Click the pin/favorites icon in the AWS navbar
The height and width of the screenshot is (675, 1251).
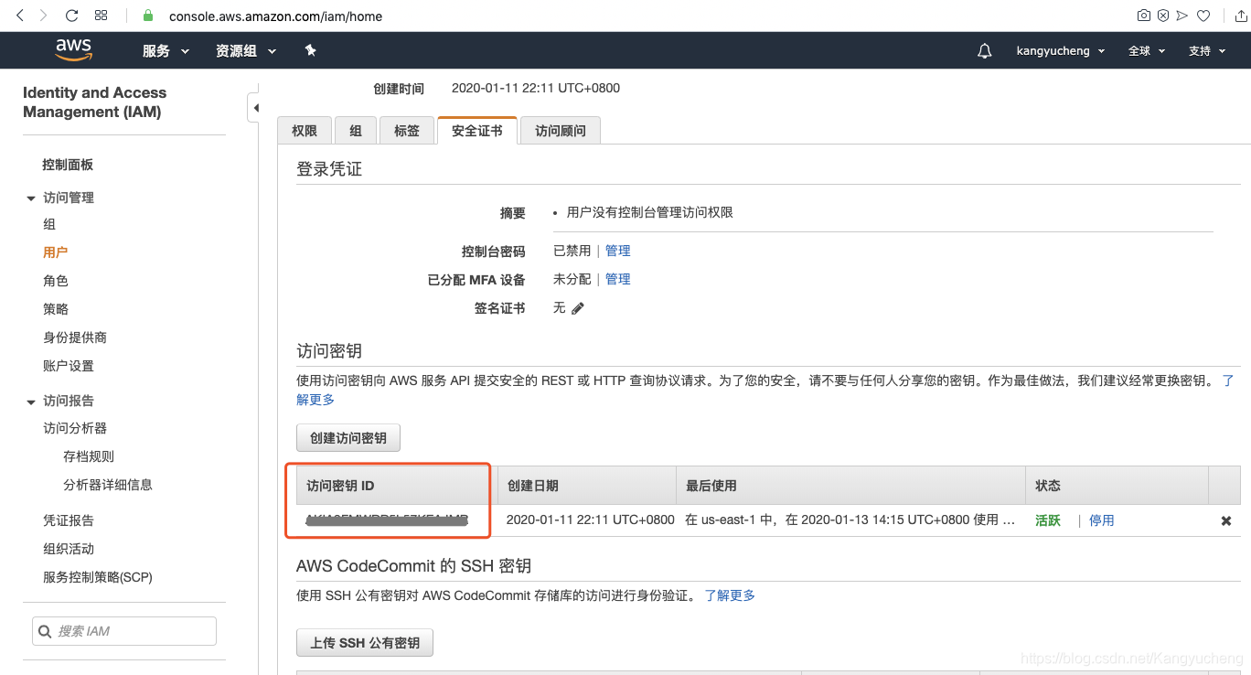pos(310,50)
